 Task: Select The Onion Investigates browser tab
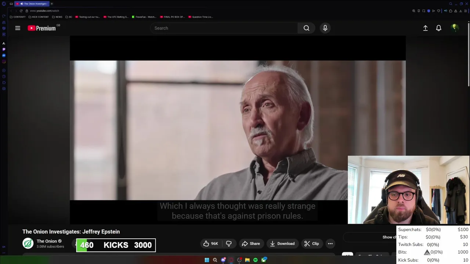point(32,4)
